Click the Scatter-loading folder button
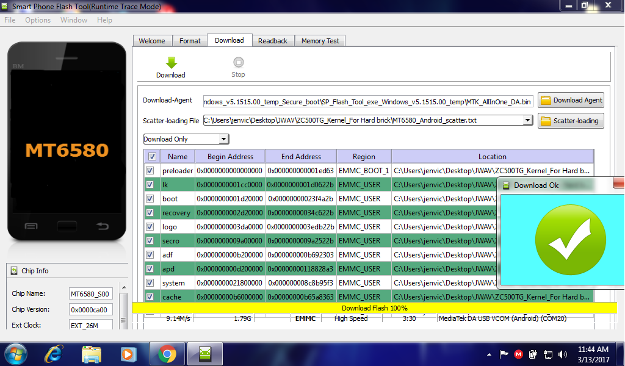This screenshot has width=625, height=366. point(571,121)
